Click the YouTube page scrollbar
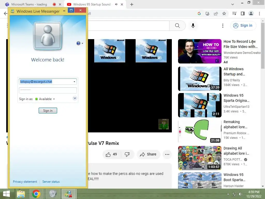The image size is (265, 199). tap(263, 46)
